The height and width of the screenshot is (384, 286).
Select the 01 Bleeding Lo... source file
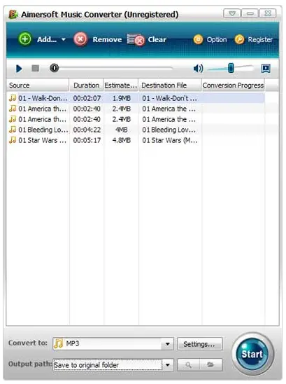(x=43, y=130)
